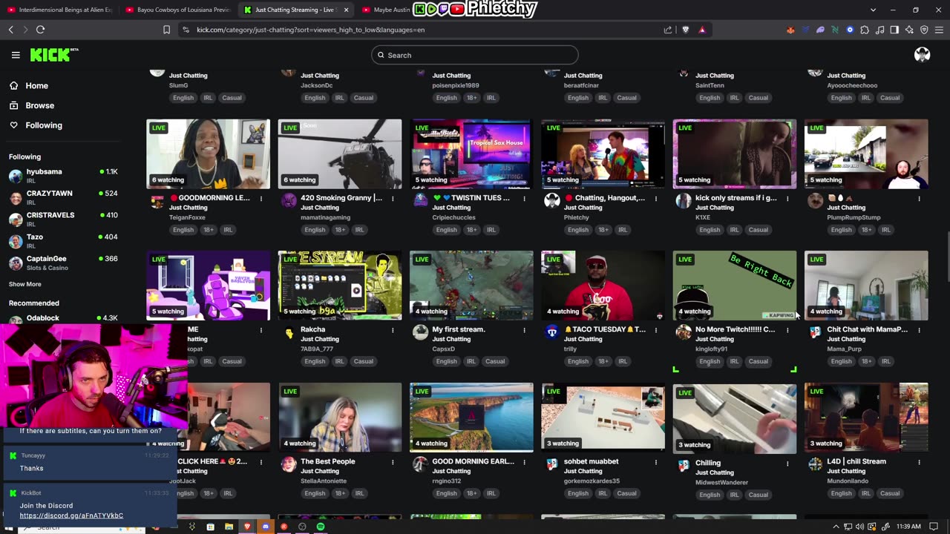Viewport: 950px width, 534px height.
Task: Click the browser back arrow
Action: pyautogui.click(x=11, y=30)
